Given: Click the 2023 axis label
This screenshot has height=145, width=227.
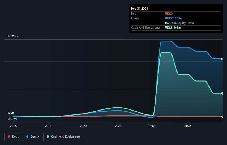Looking at the screenshot, I should (x=188, y=126).
